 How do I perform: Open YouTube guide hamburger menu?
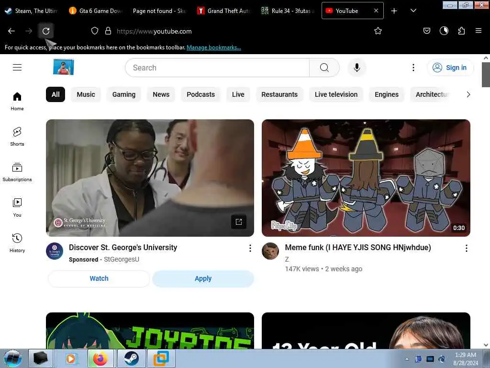click(x=17, y=68)
